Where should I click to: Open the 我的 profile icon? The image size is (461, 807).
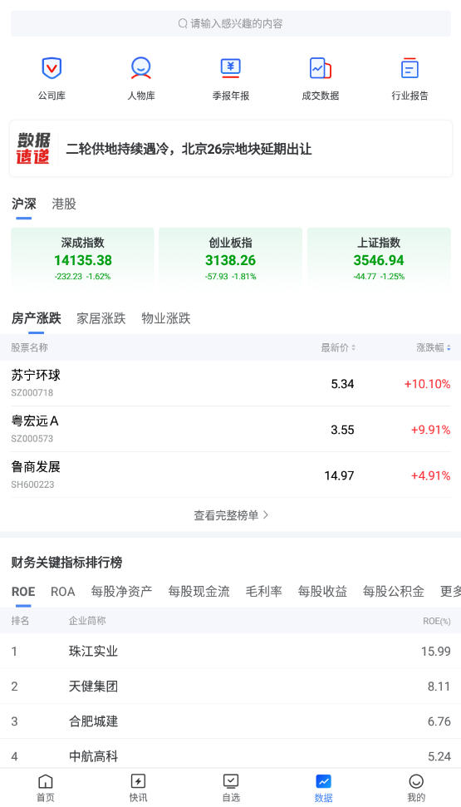click(x=415, y=781)
